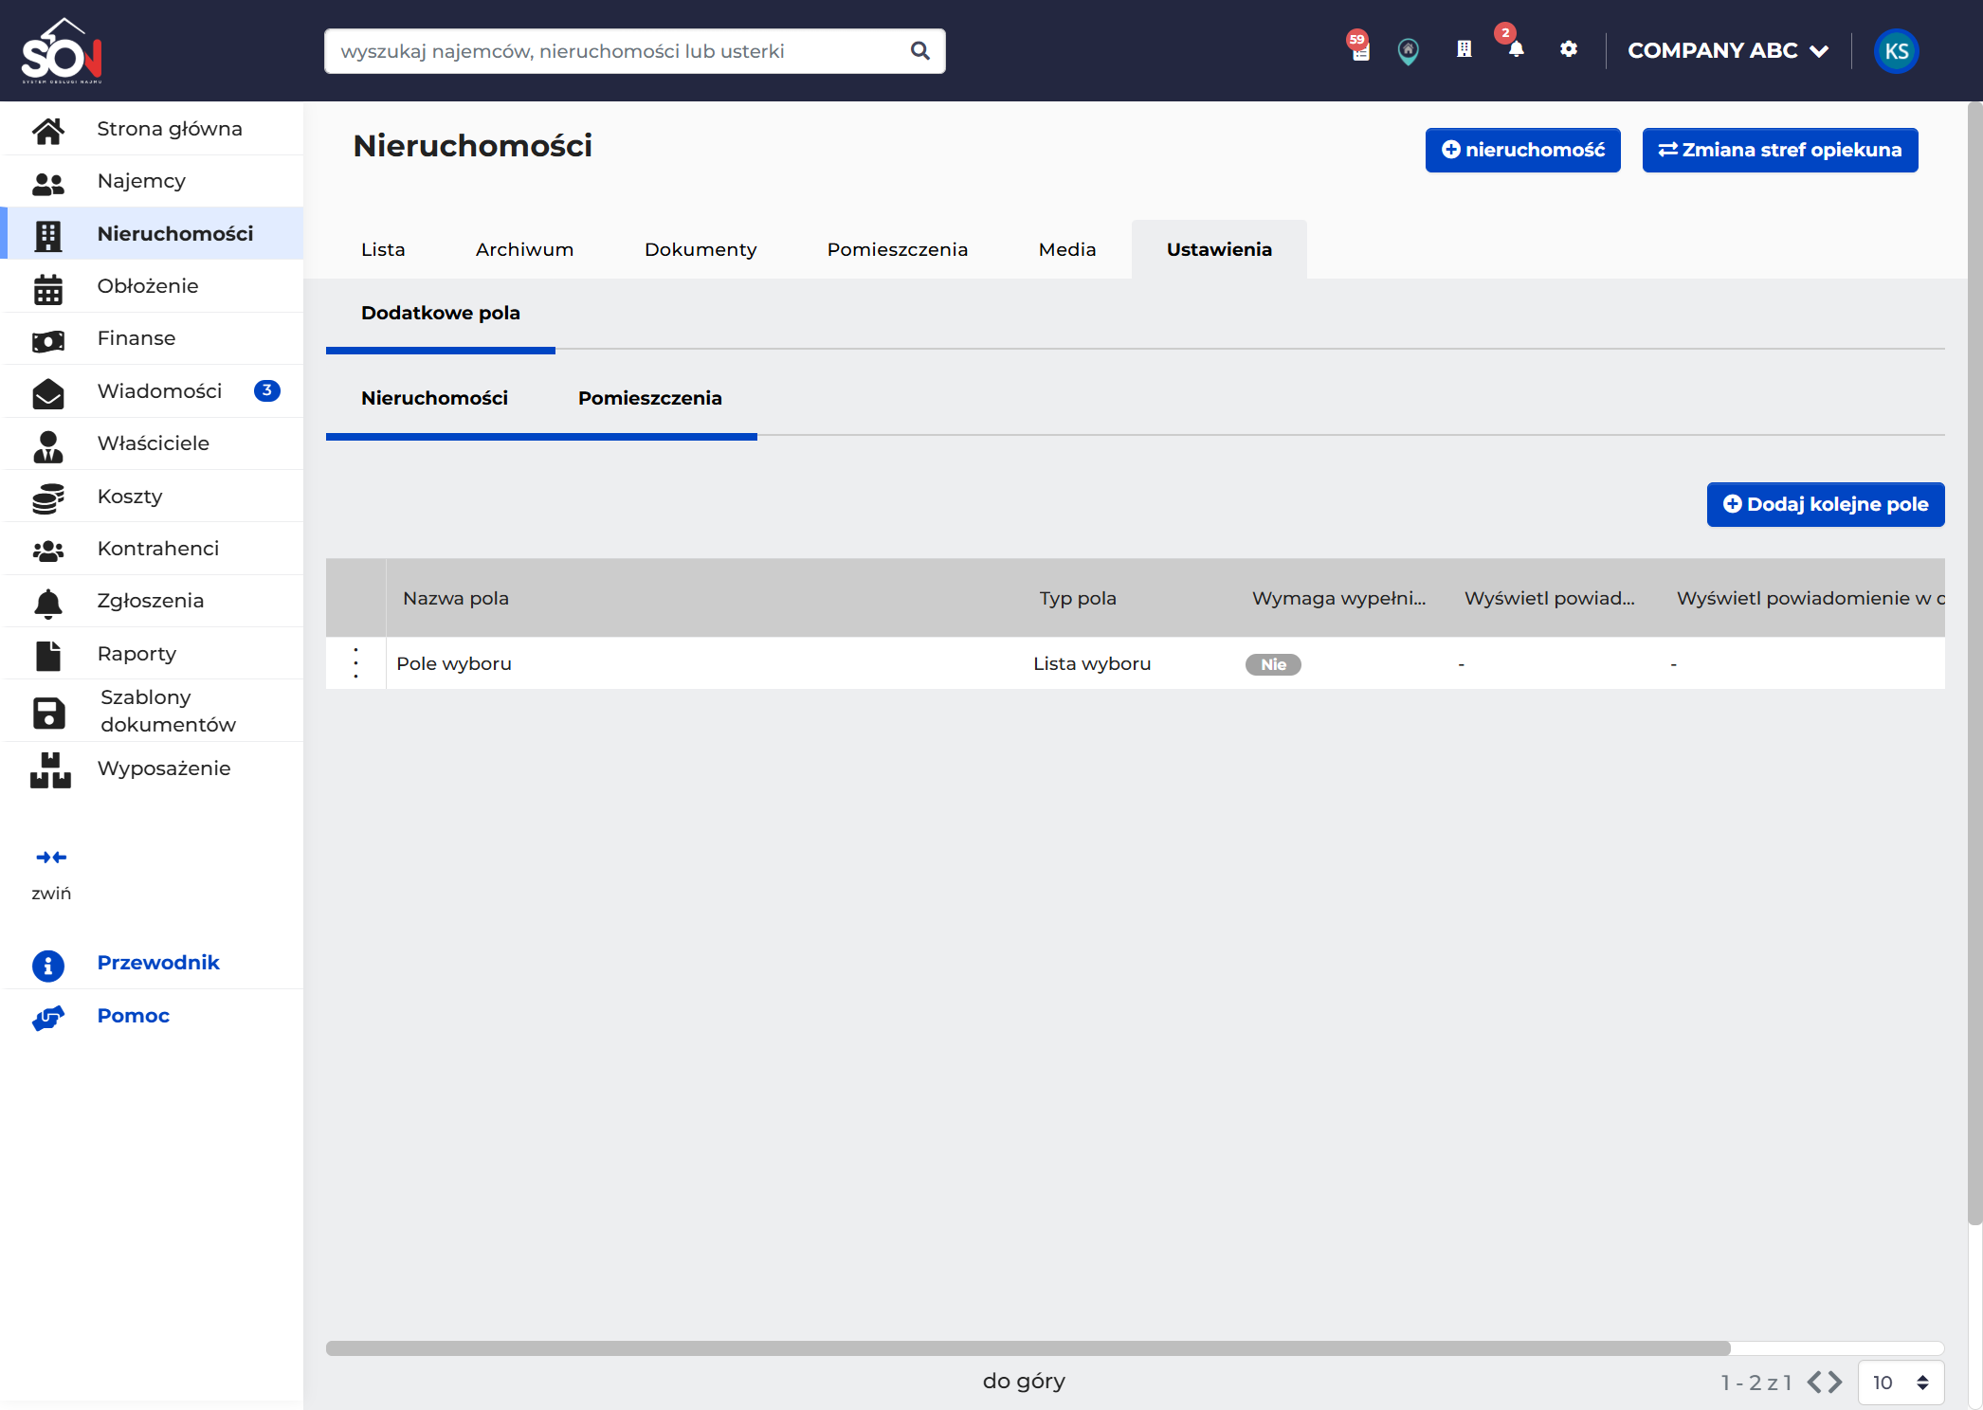
Task: Open Kontrahenci group sidebar item
Action: pos(152,549)
